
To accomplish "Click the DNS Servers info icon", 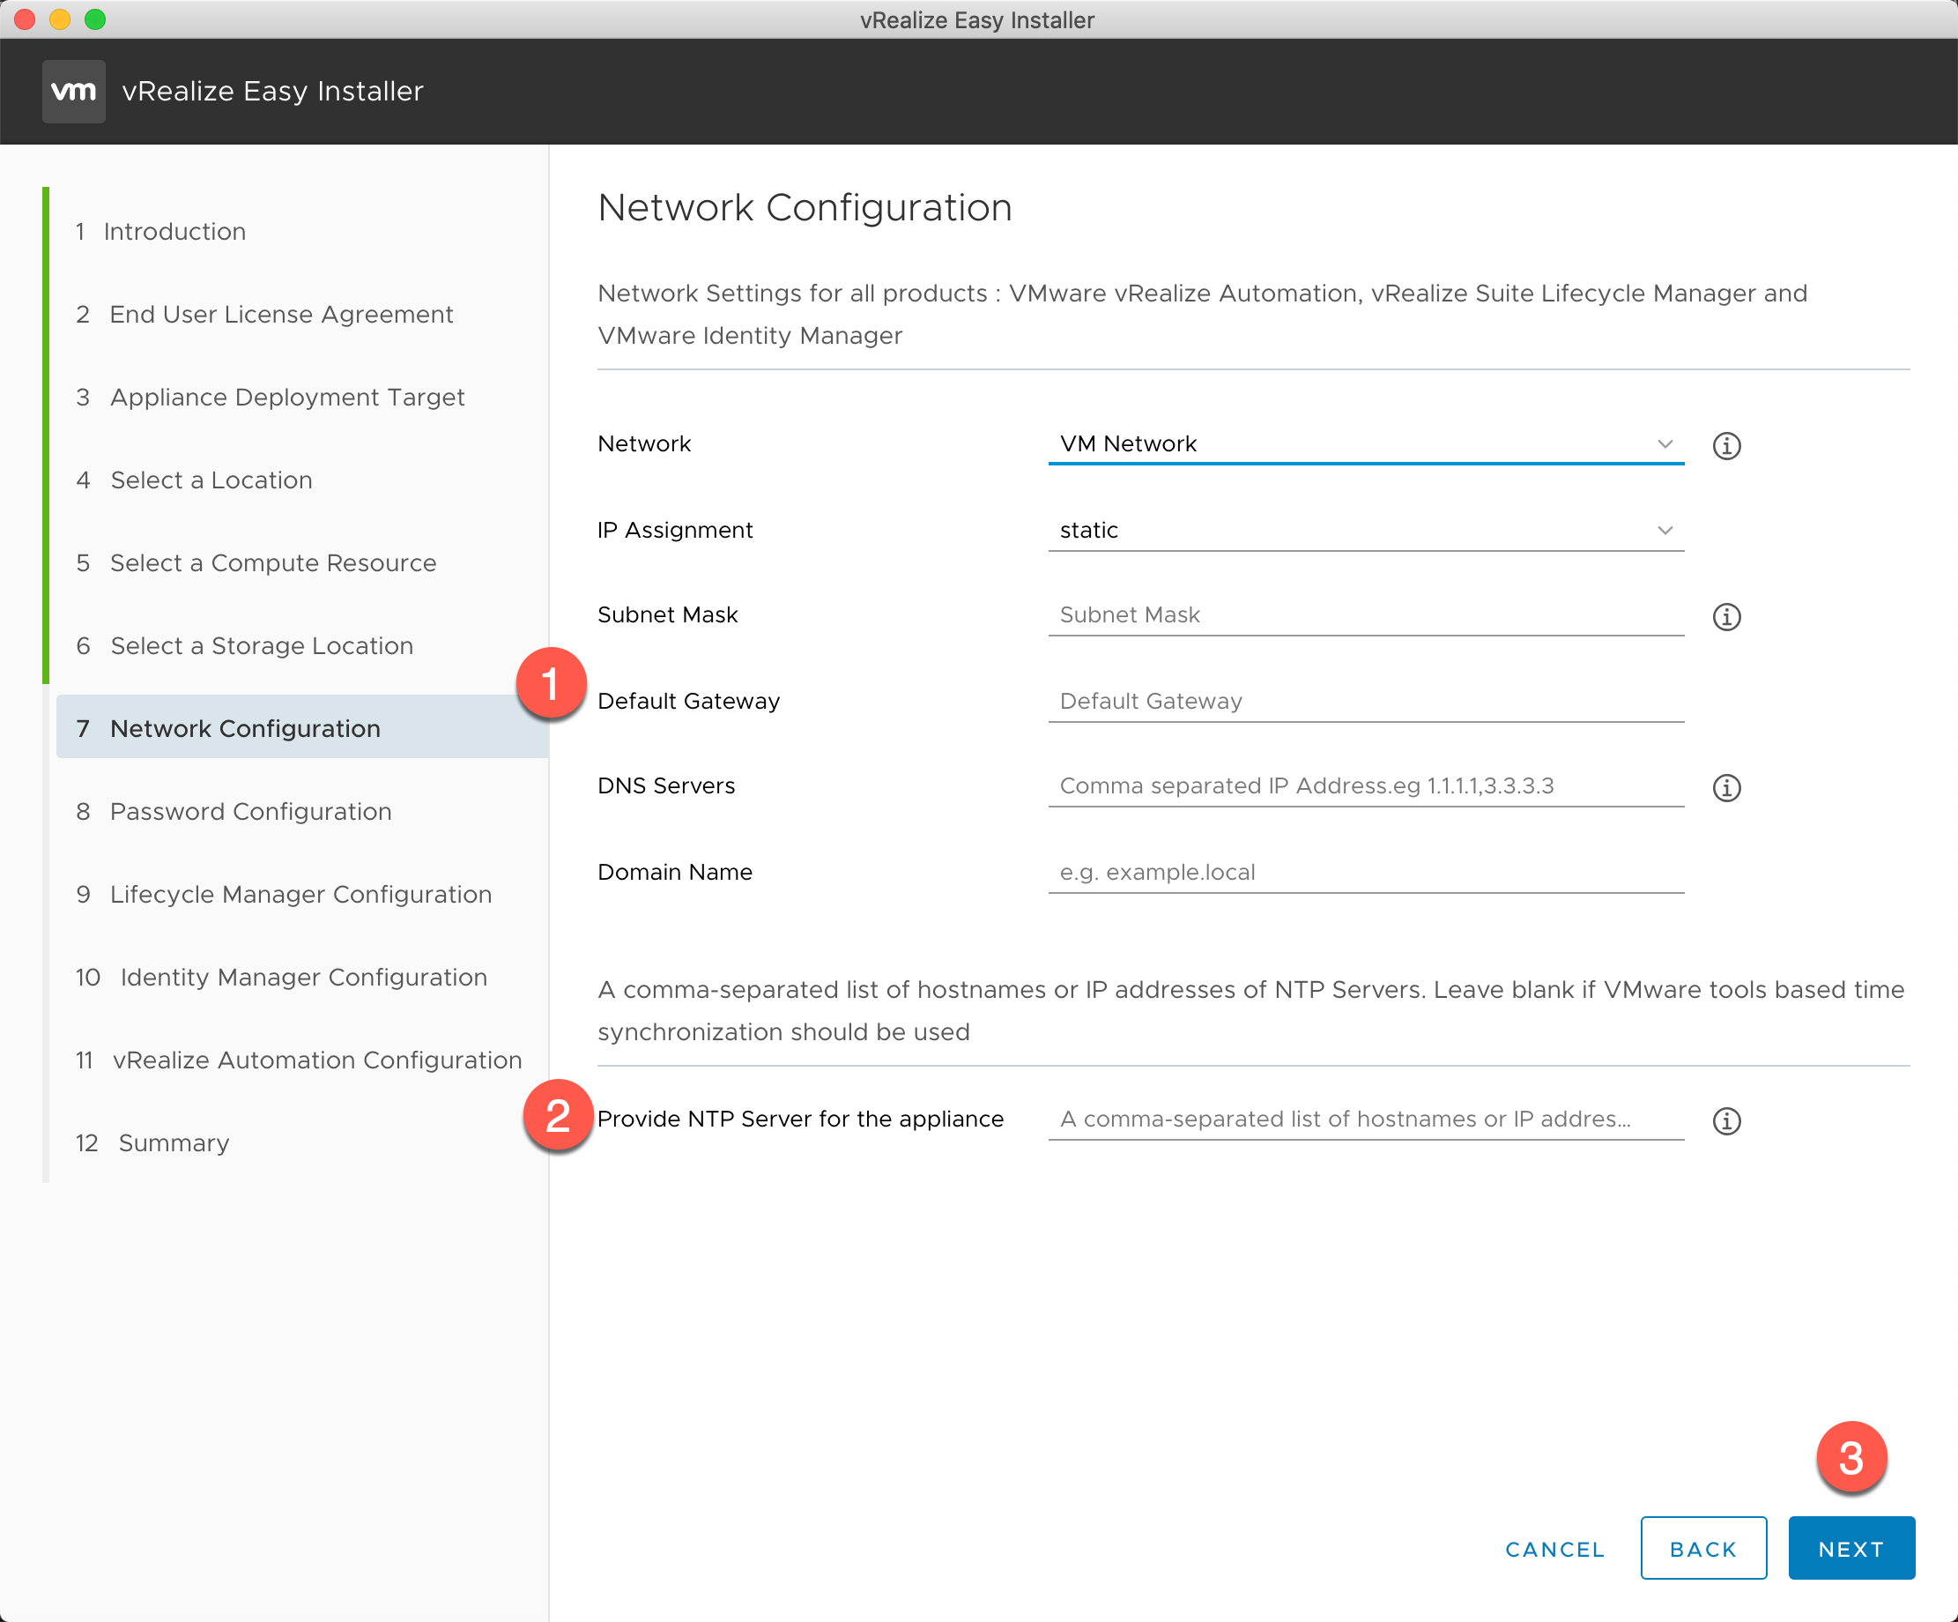I will coord(1727,787).
